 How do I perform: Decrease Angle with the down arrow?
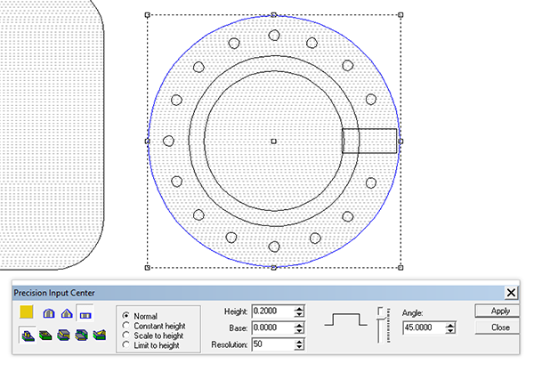[450, 331]
